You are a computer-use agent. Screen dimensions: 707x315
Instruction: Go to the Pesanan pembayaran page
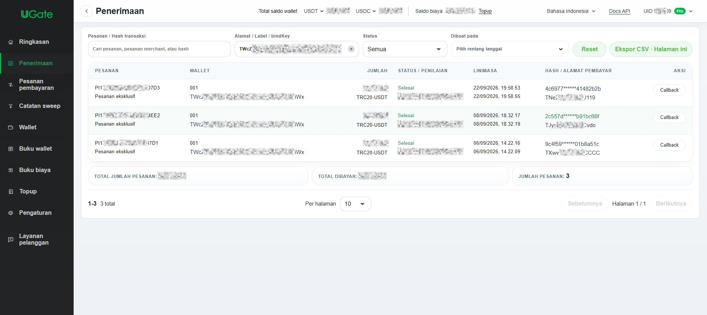tap(36, 85)
